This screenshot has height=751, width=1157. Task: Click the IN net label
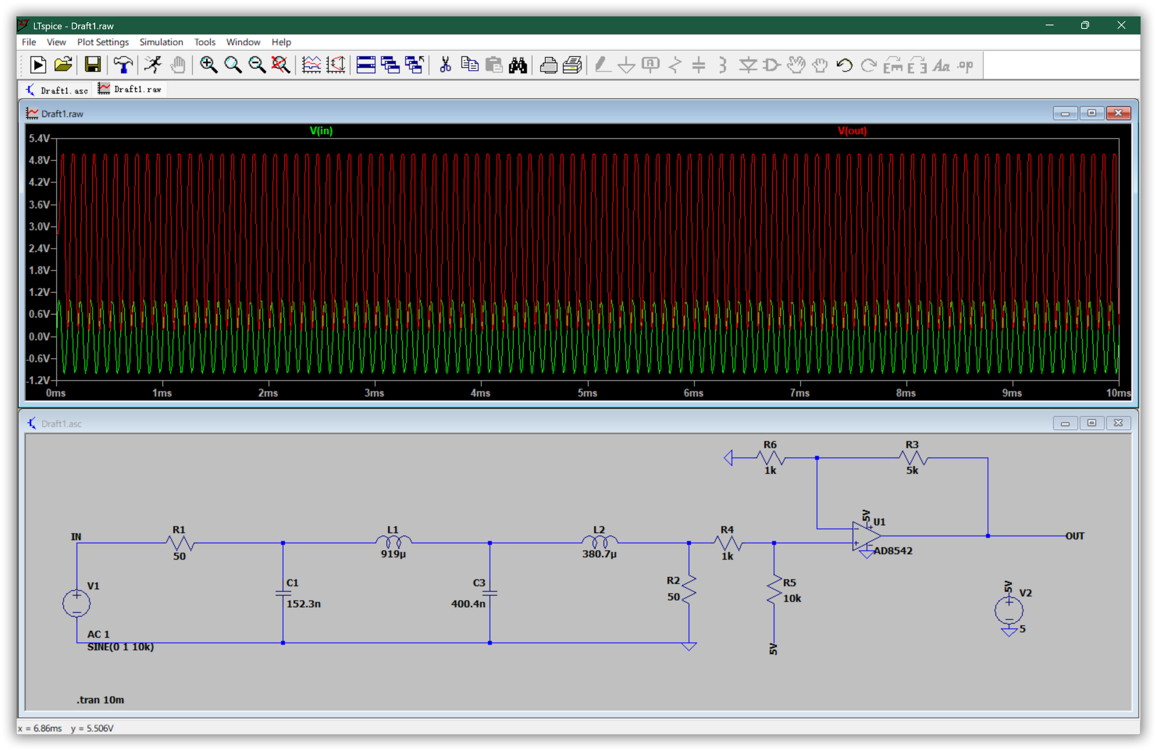[x=76, y=536]
